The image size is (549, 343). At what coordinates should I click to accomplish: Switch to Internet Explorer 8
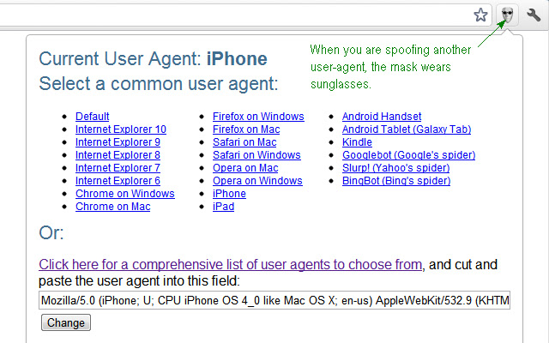coord(118,155)
